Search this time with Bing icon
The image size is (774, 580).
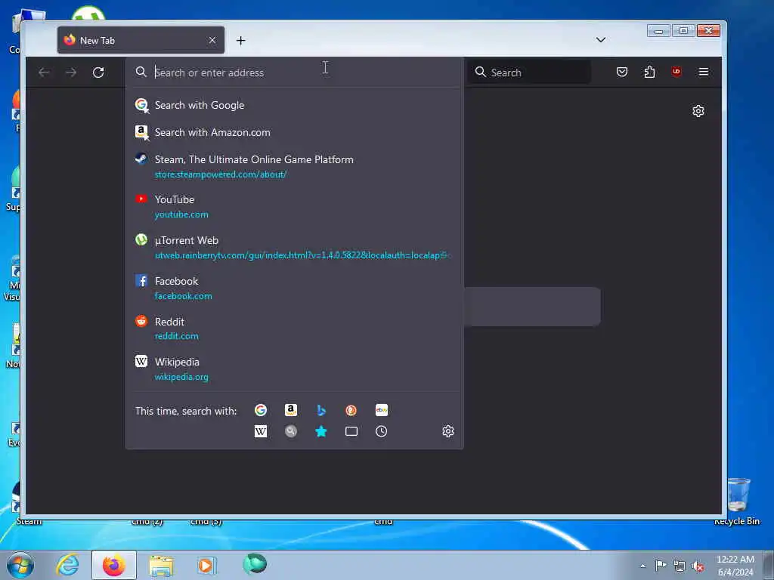click(x=320, y=410)
